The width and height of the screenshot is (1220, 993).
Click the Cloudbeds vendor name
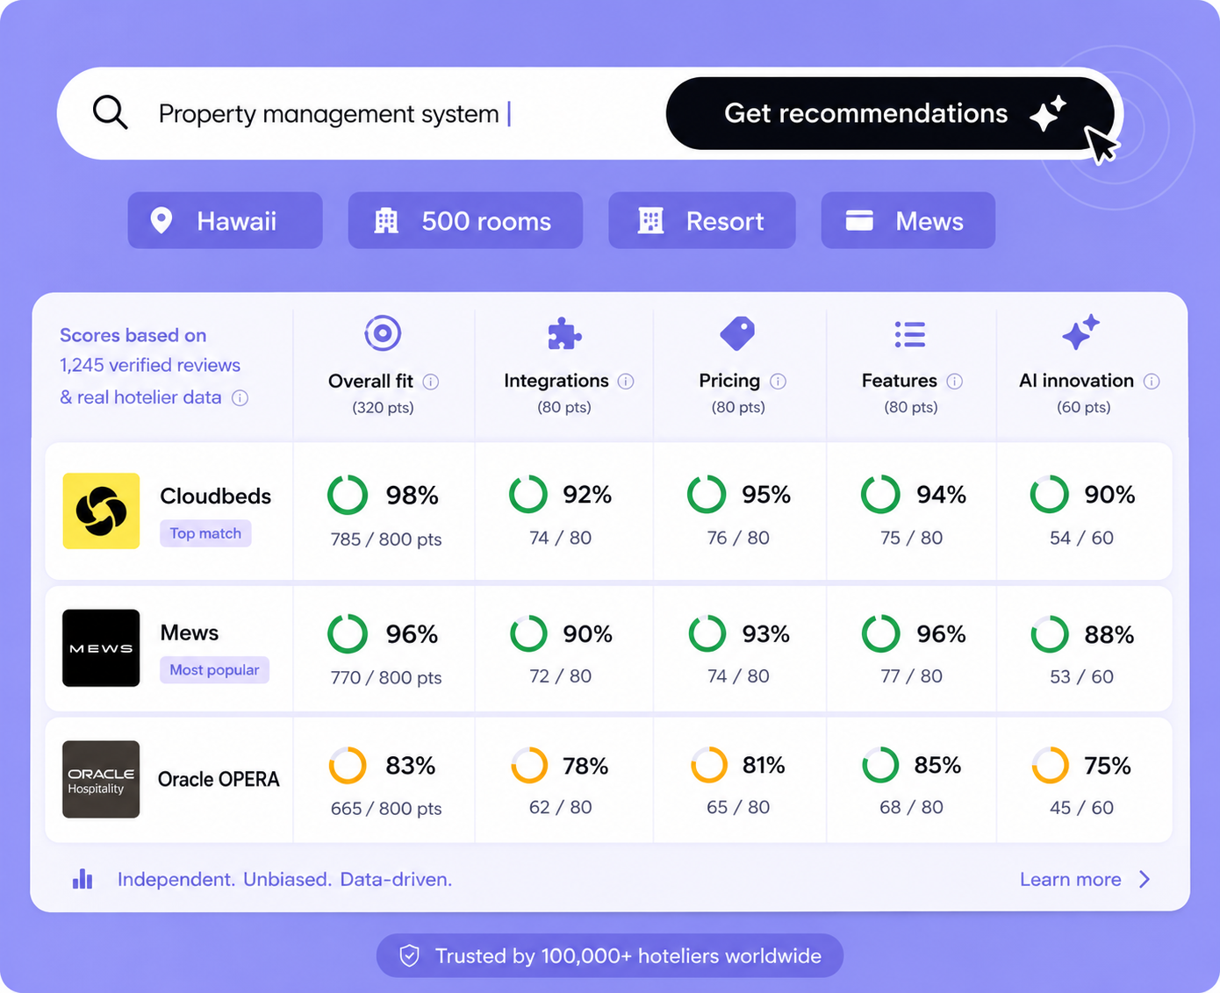tap(216, 496)
